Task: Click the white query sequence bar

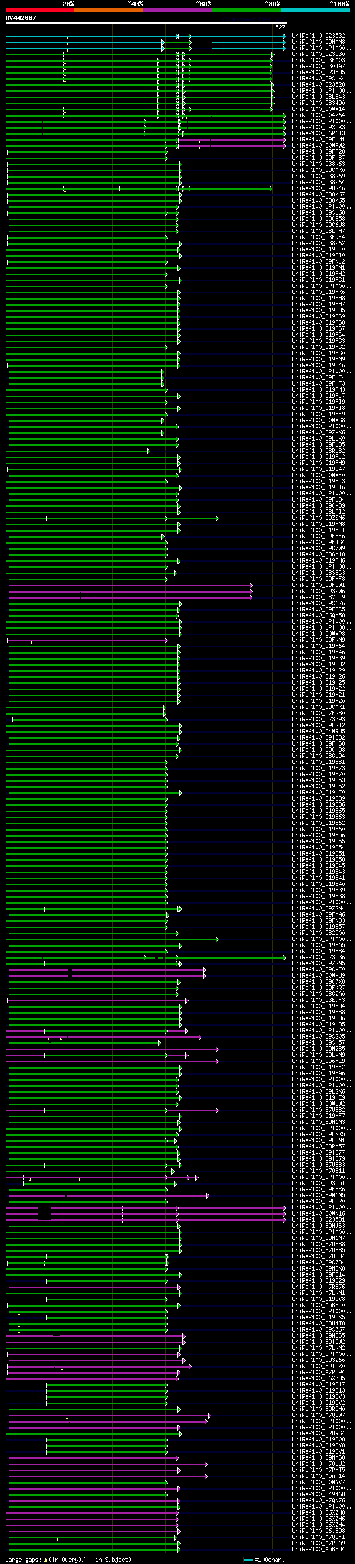Action: tap(146, 22)
